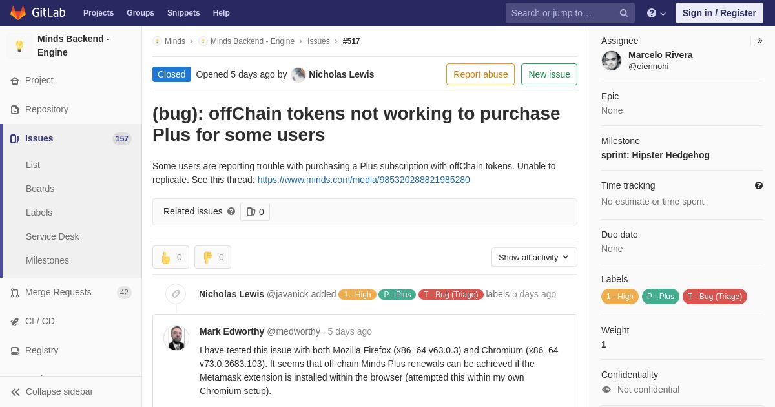Open the help question-mark menu
Image resolution: width=775 pixels, height=407 pixels.
(x=656, y=13)
